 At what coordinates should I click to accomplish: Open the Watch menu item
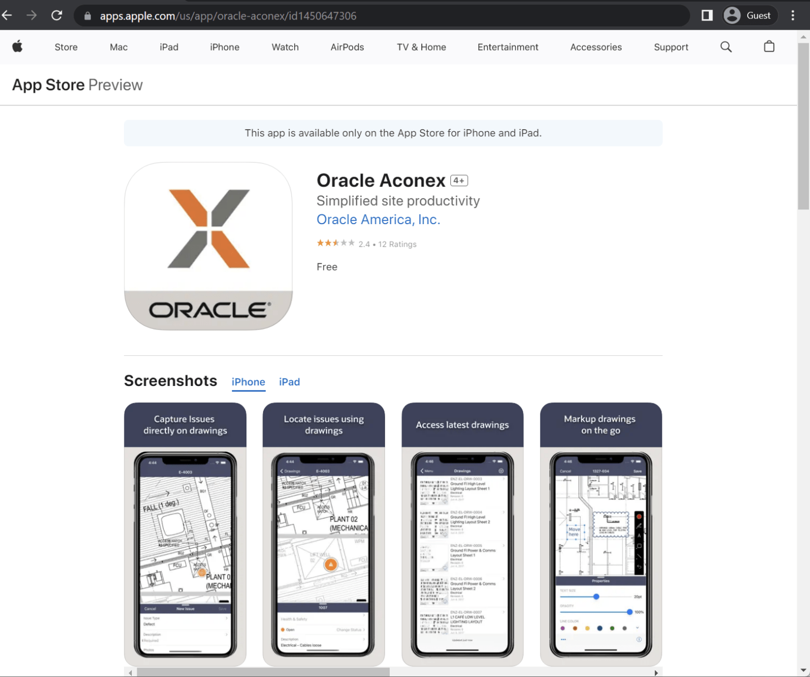pyautogui.click(x=285, y=47)
